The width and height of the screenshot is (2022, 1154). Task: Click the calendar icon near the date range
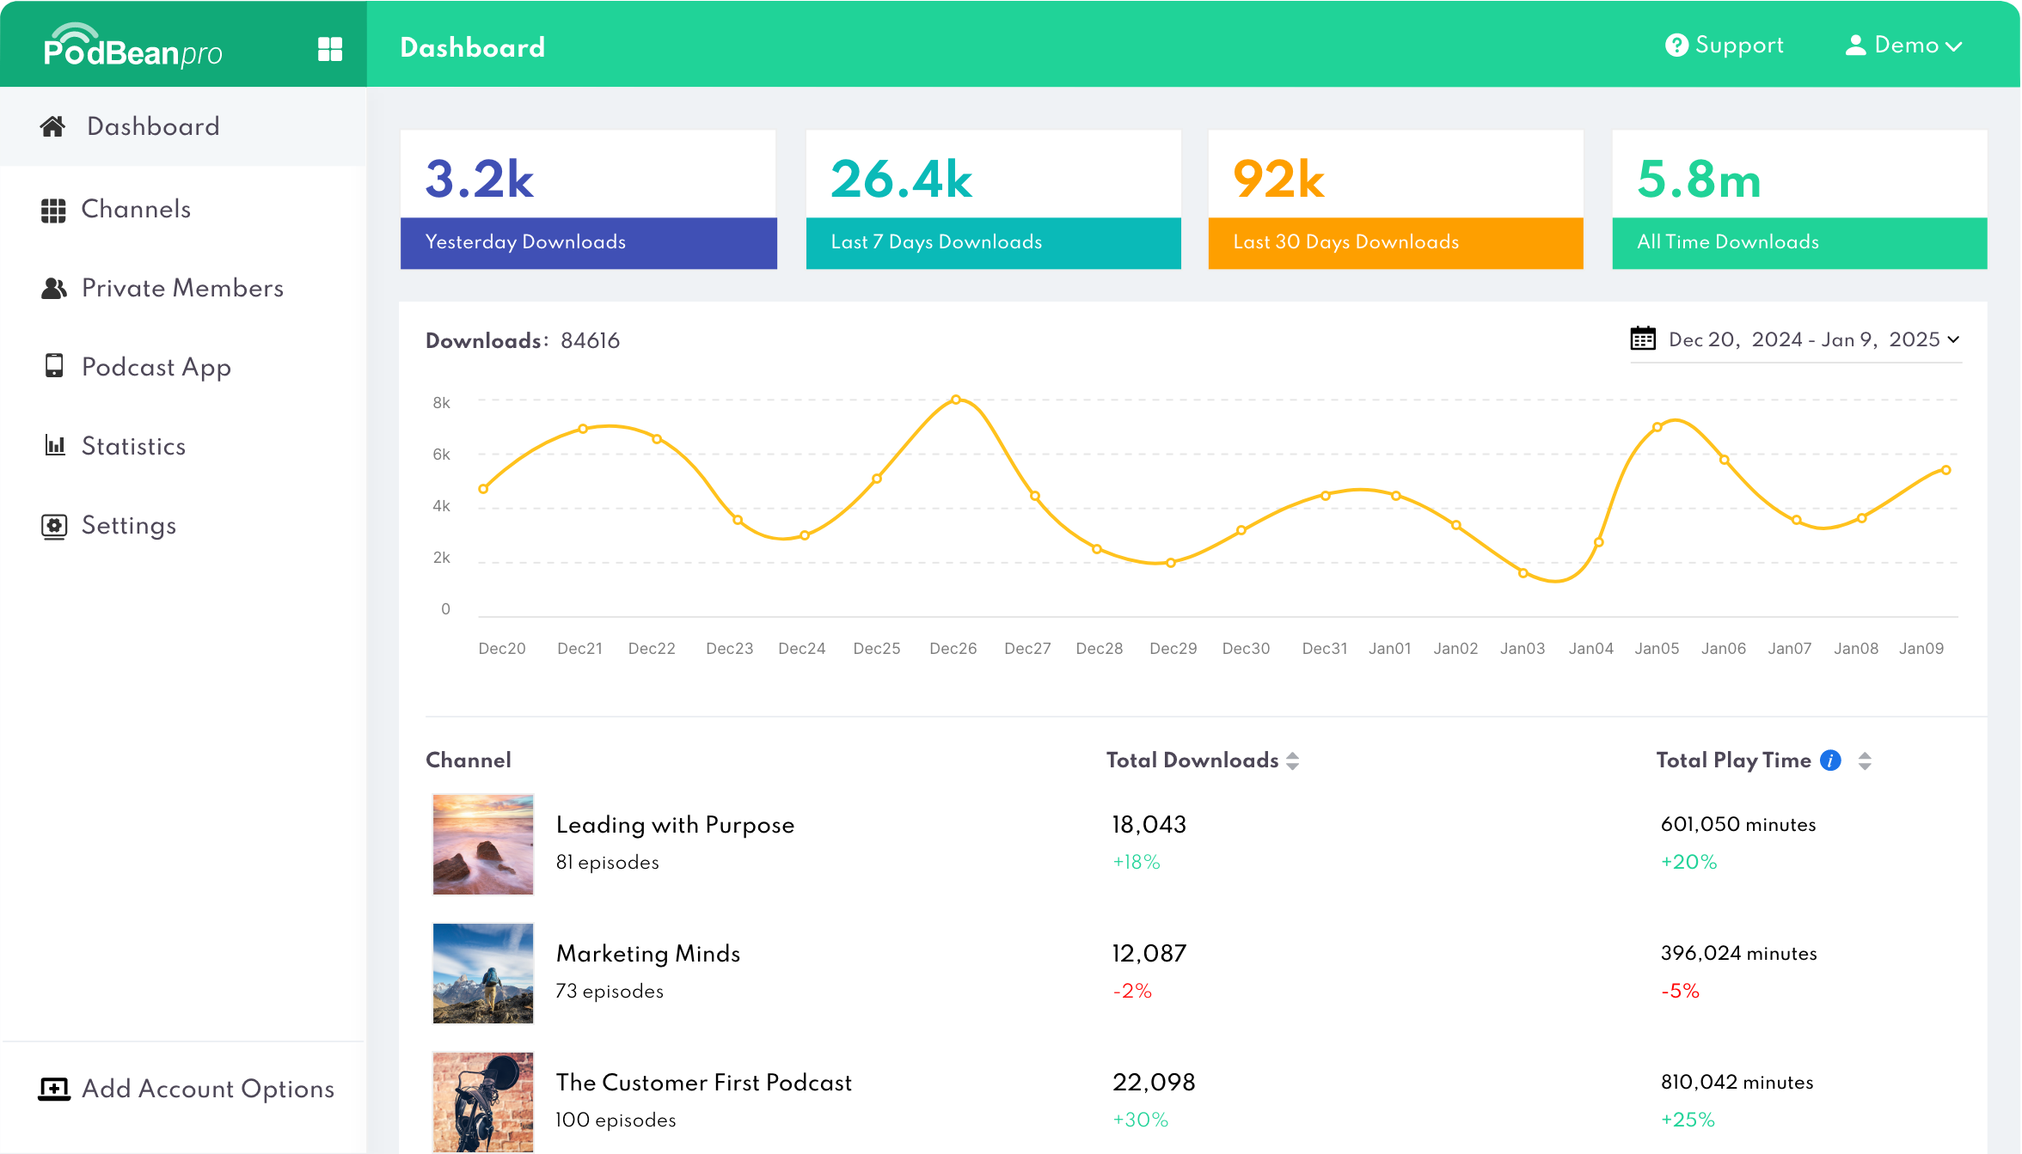pyautogui.click(x=1643, y=339)
